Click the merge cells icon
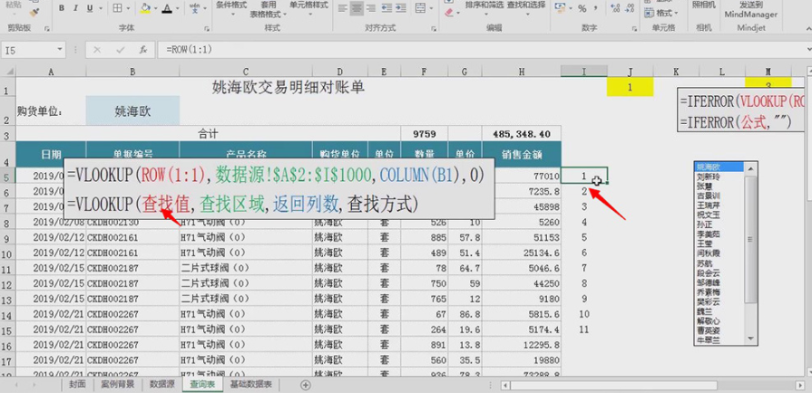Screen dimensions: 812x393 (420, 8)
